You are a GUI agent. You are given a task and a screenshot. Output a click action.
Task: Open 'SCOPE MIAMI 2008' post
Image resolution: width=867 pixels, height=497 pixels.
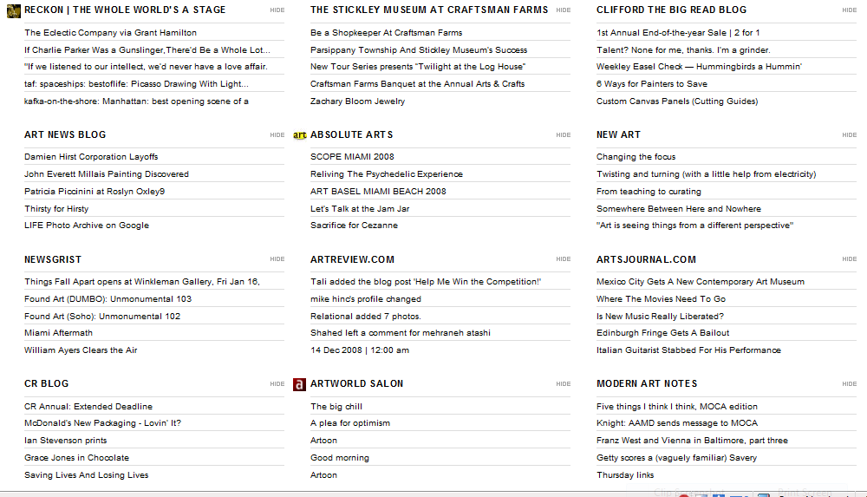[x=352, y=157]
